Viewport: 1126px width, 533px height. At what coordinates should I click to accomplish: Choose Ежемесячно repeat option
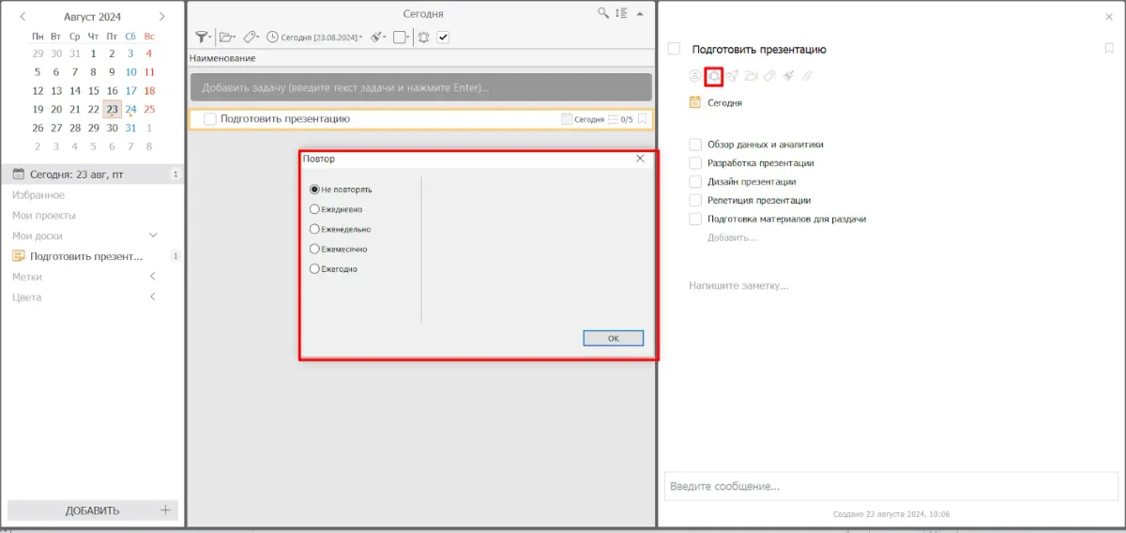pyautogui.click(x=315, y=250)
